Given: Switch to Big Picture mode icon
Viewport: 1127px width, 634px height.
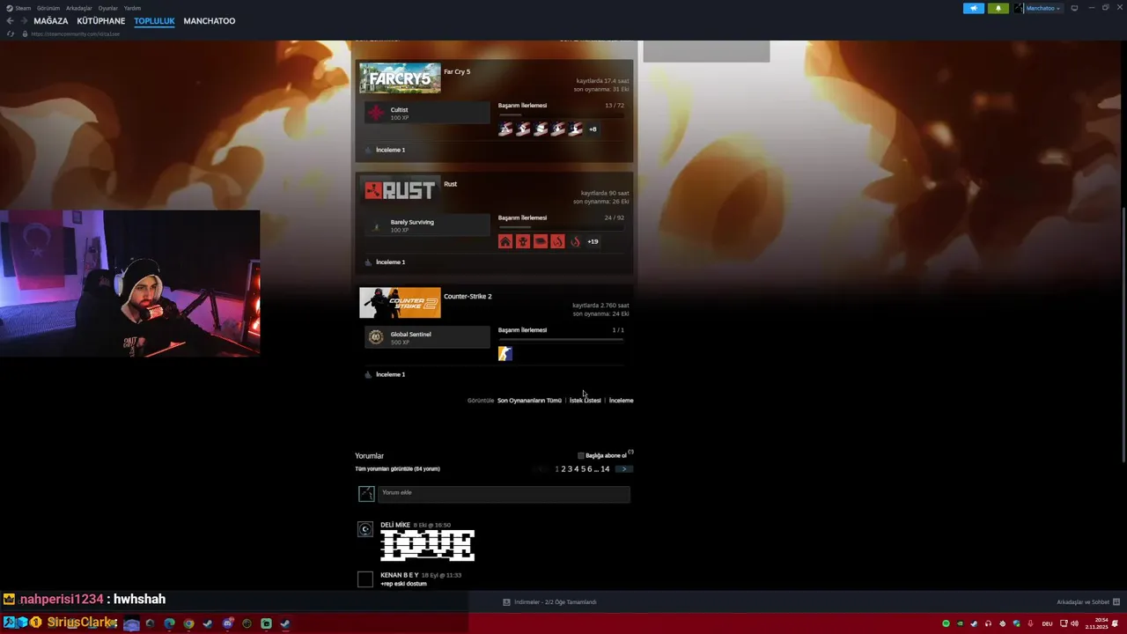Looking at the screenshot, I should click(1074, 8).
